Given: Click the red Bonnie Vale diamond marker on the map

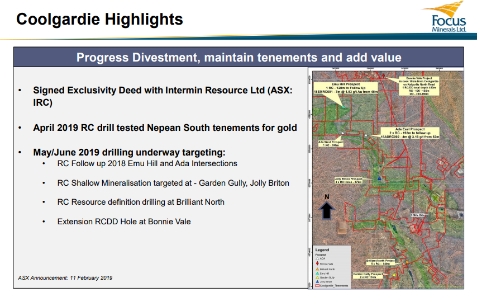Looking at the screenshot, I should [x=384, y=76].
